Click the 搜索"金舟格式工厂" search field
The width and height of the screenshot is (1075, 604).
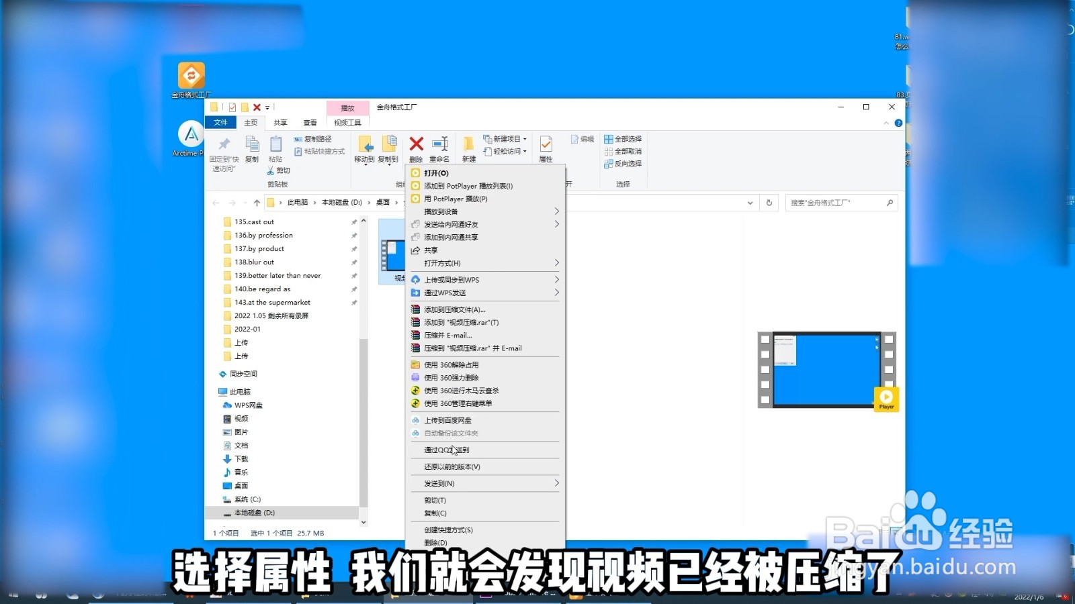pyautogui.click(x=841, y=203)
